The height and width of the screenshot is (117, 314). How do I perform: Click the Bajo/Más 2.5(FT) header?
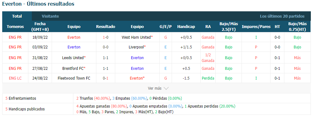tap(229, 27)
